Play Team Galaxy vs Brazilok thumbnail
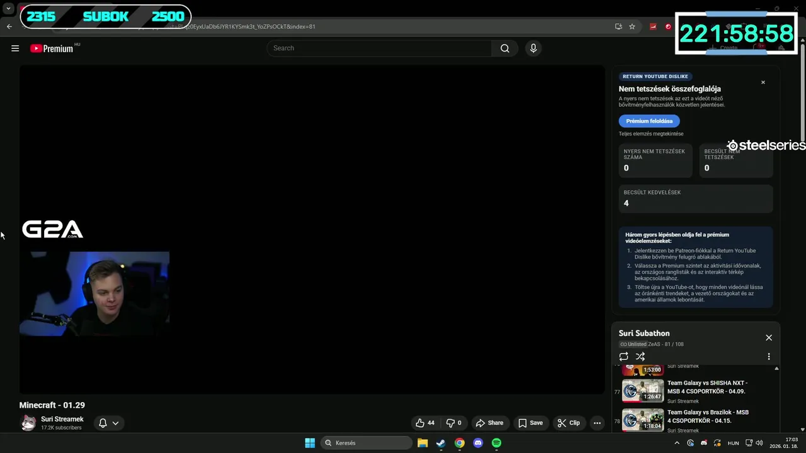This screenshot has width=806, height=453. (643, 420)
